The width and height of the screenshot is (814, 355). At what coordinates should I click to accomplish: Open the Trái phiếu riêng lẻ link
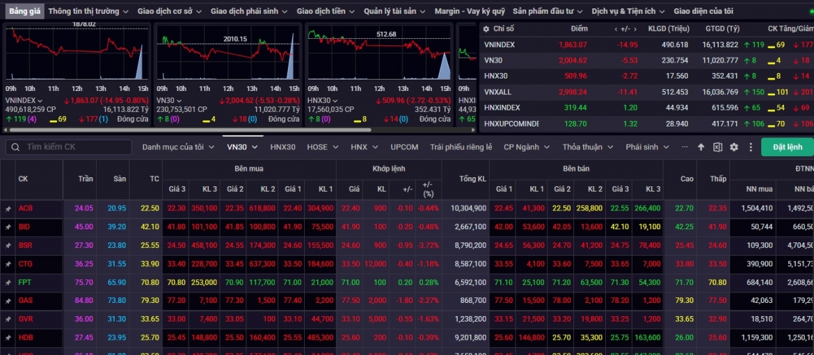(461, 147)
